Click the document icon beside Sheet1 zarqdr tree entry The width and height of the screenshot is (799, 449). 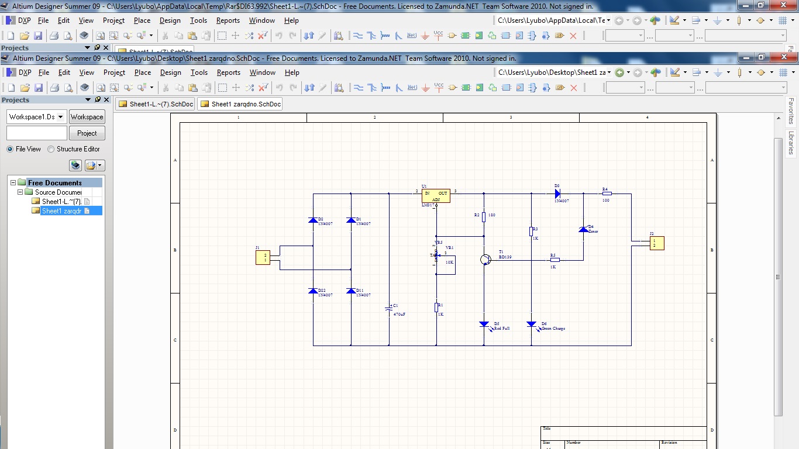pyautogui.click(x=87, y=211)
